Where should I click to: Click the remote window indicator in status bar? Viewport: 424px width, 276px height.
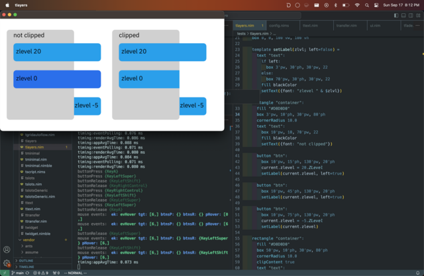(5, 273)
